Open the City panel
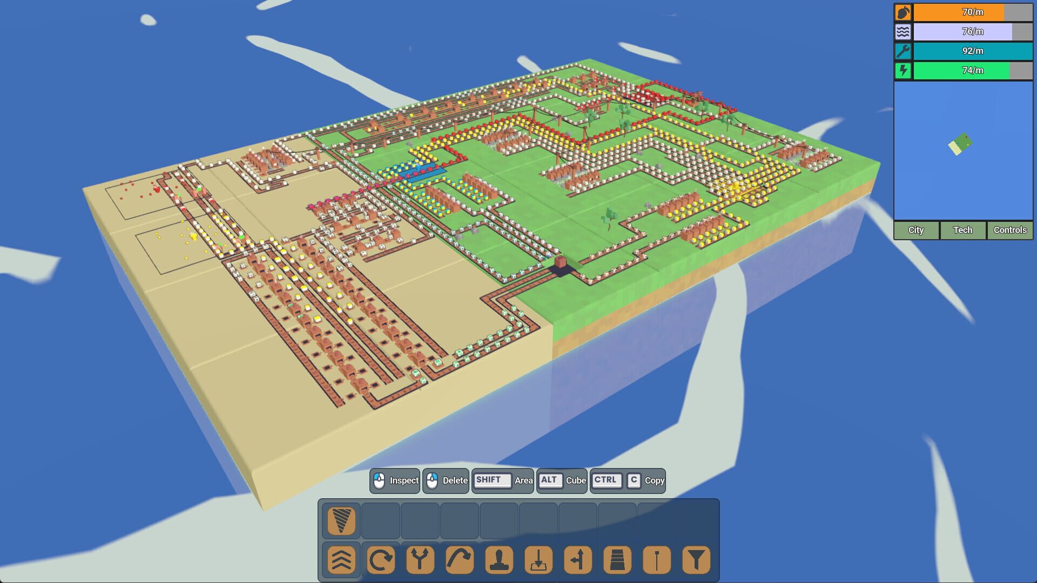This screenshot has height=583, width=1037. pos(915,231)
